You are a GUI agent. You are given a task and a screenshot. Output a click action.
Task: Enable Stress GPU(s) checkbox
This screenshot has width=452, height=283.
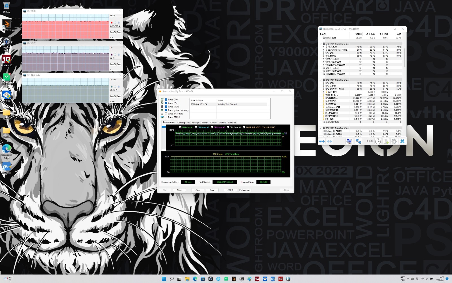pyautogui.click(x=166, y=117)
